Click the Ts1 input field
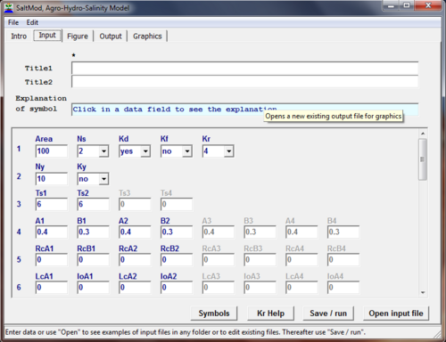The width and height of the screenshot is (446, 342). tap(52, 204)
